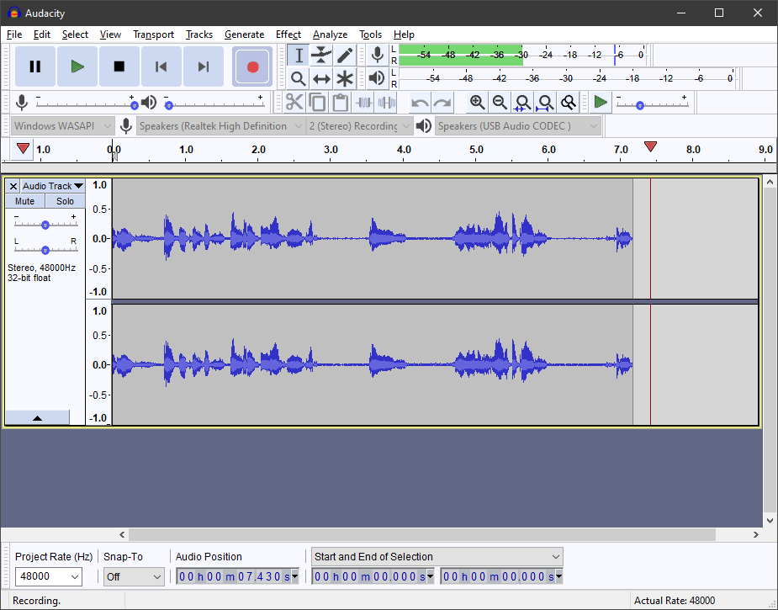Click Trim audio outside selection icon
The height and width of the screenshot is (610, 778).
(x=363, y=103)
